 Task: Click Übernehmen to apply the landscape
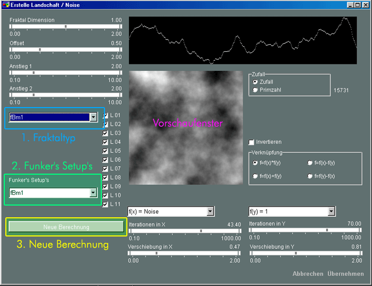click(345, 274)
